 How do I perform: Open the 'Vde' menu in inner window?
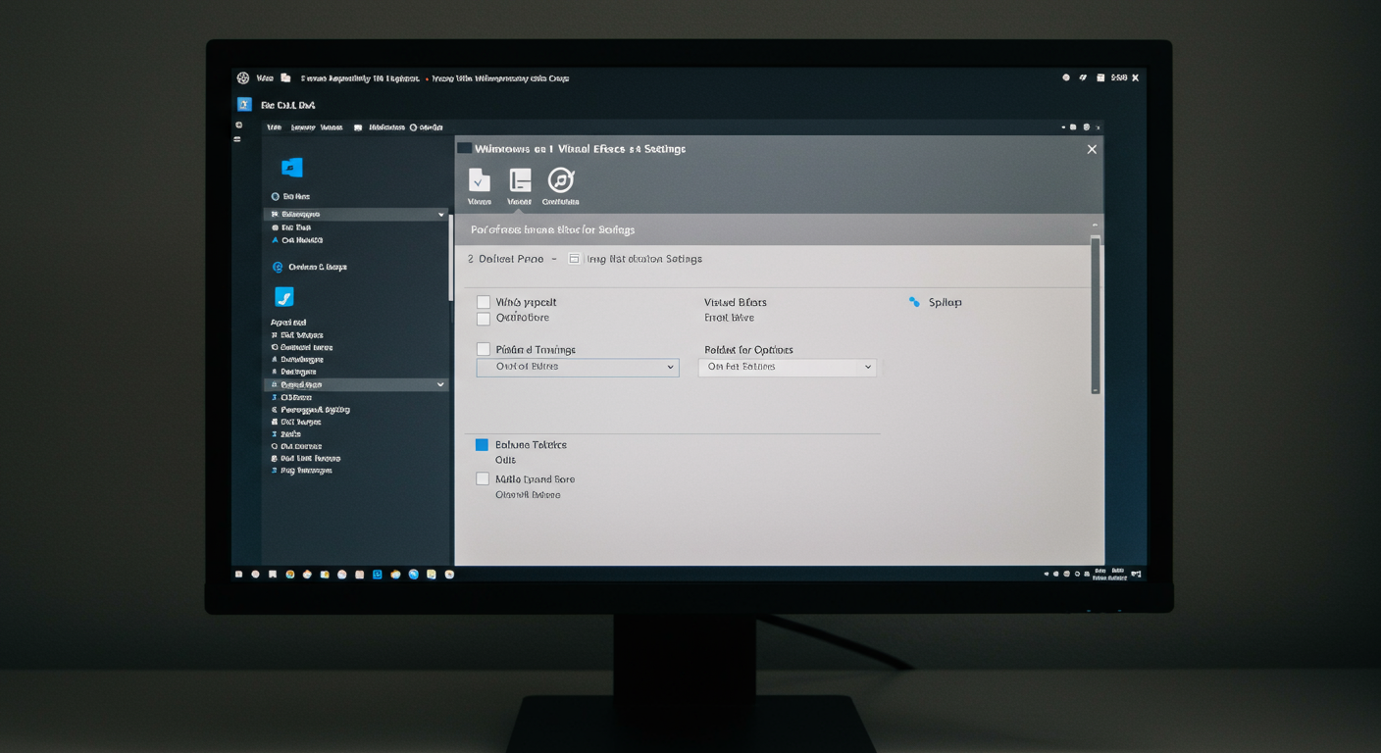point(274,127)
